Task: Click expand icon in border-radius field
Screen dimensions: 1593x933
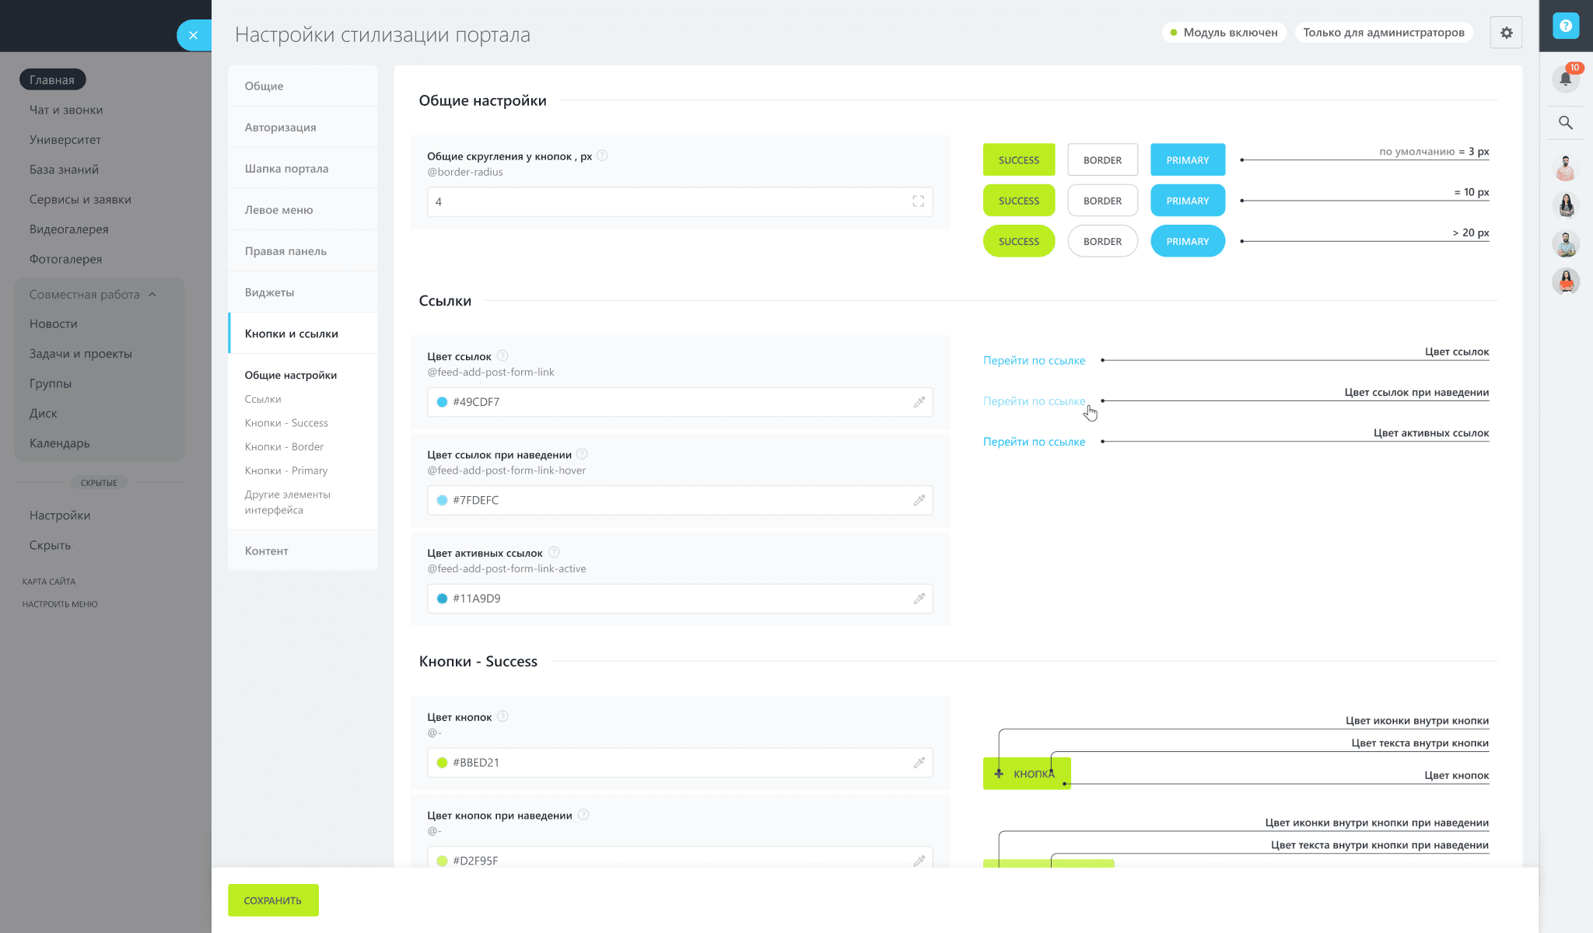Action: [x=918, y=201]
